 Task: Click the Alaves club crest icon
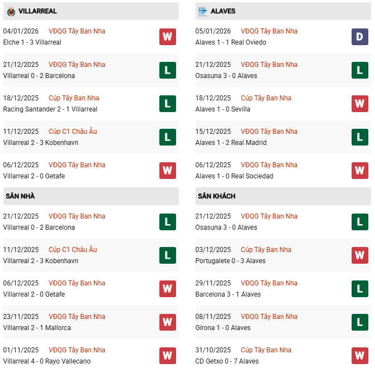[203, 11]
